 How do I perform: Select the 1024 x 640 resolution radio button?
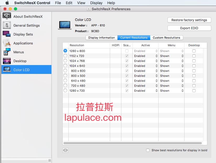(65, 66)
